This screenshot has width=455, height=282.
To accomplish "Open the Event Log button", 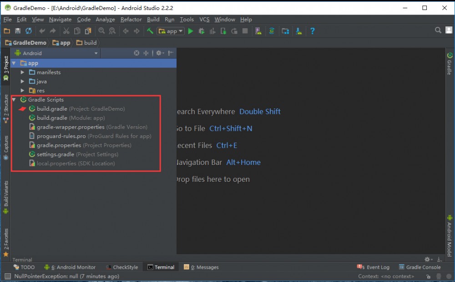I will click(x=373, y=267).
